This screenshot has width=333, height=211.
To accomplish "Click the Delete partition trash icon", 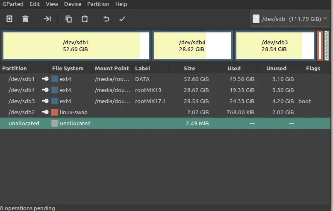I will tap(26, 19).
